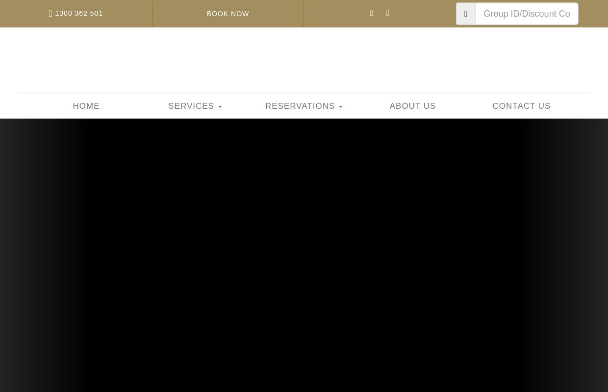The height and width of the screenshot is (392, 608).
Task: Call the 1300 362 501 phone link
Action: pos(79,13)
